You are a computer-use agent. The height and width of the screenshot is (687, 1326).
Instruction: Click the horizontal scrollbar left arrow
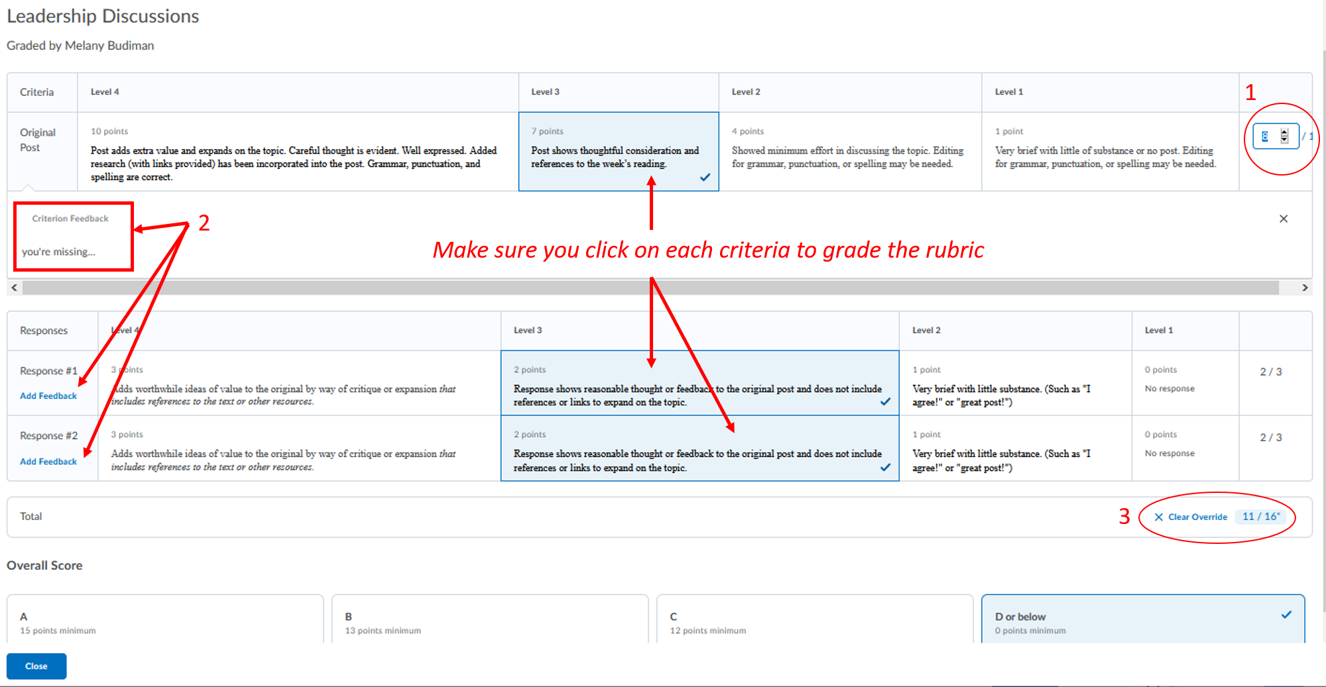[14, 288]
